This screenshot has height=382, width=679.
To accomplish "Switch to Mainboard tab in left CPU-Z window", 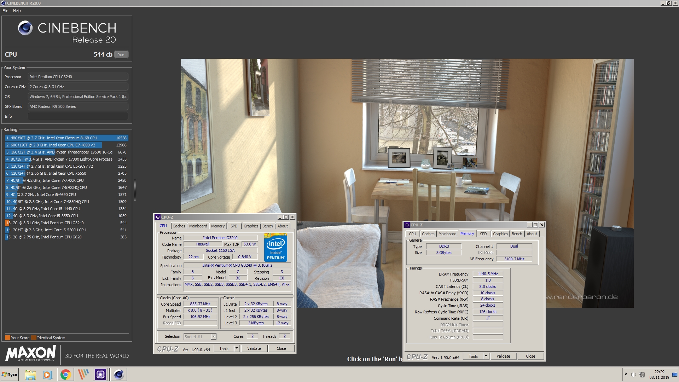I will pyautogui.click(x=198, y=226).
